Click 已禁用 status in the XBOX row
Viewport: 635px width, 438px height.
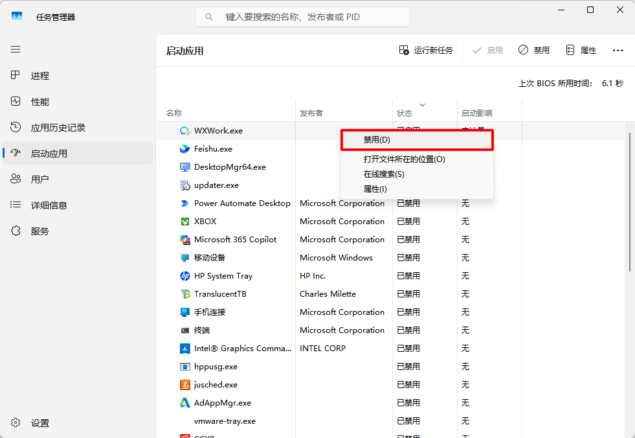408,222
